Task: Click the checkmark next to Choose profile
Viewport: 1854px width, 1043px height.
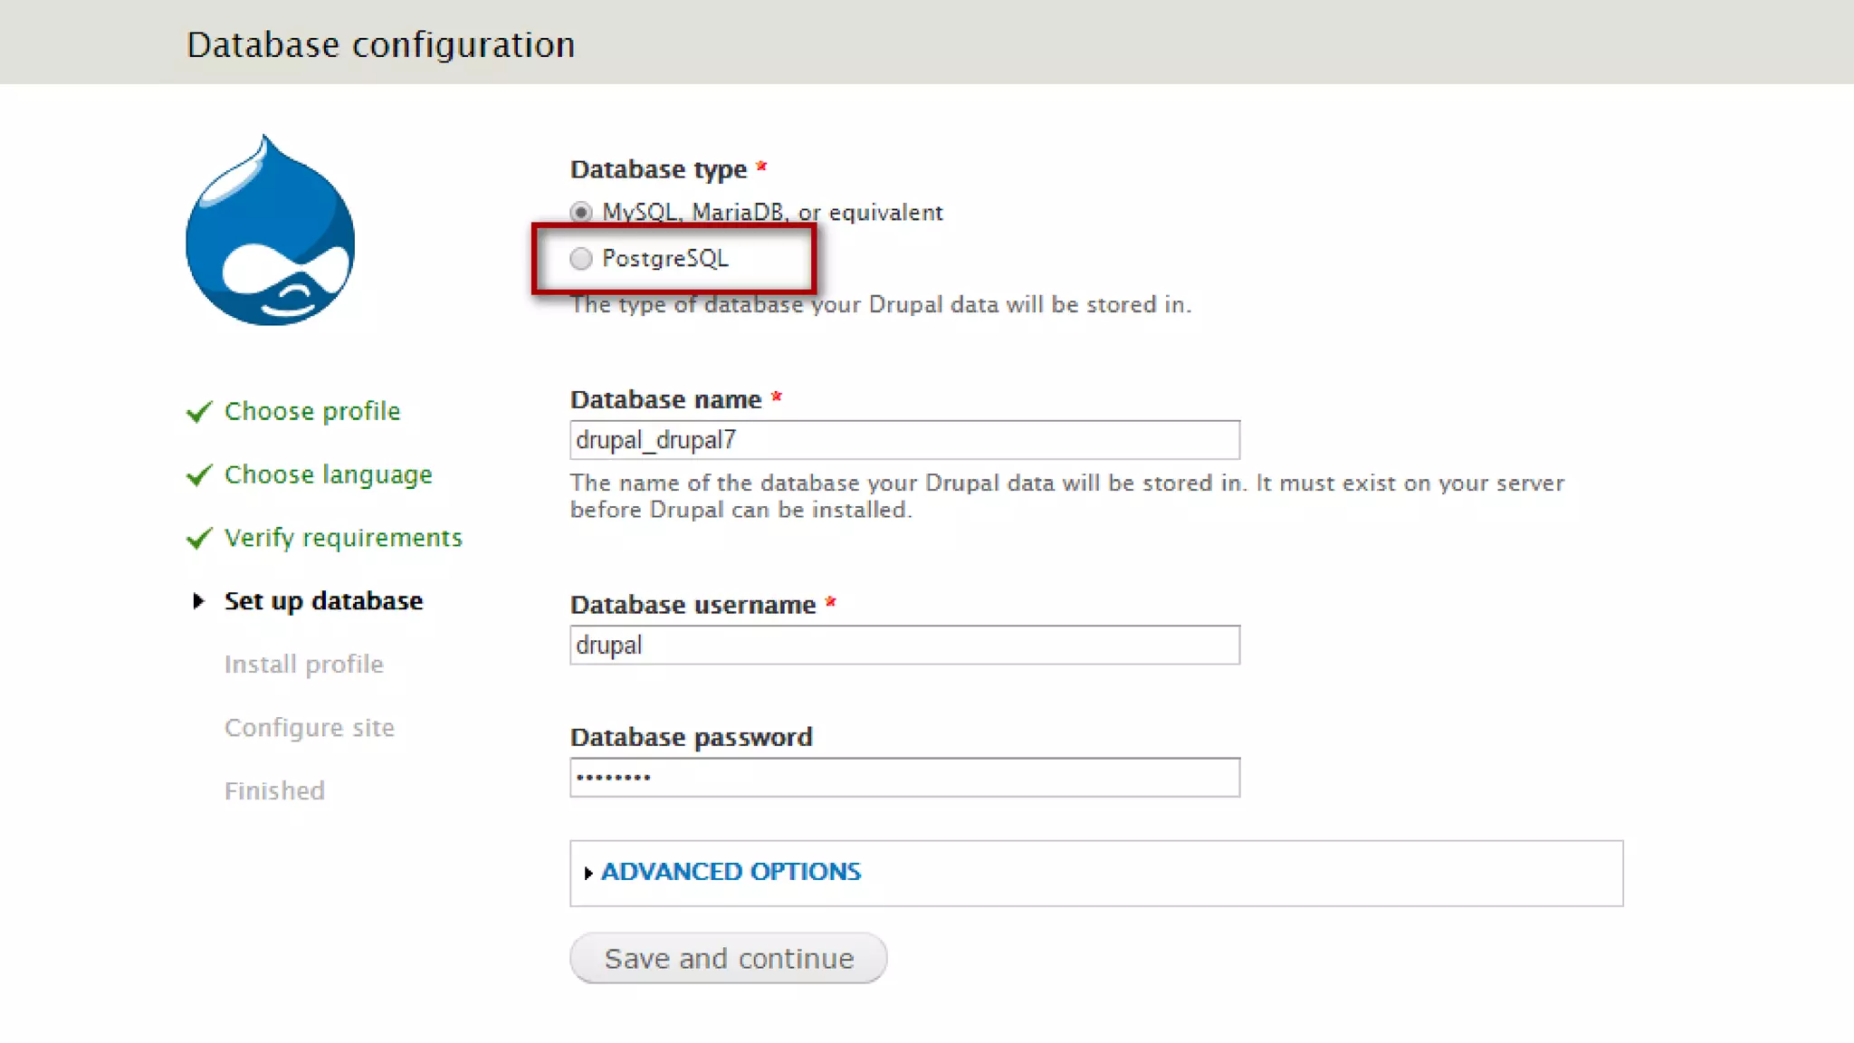Action: pyautogui.click(x=199, y=412)
